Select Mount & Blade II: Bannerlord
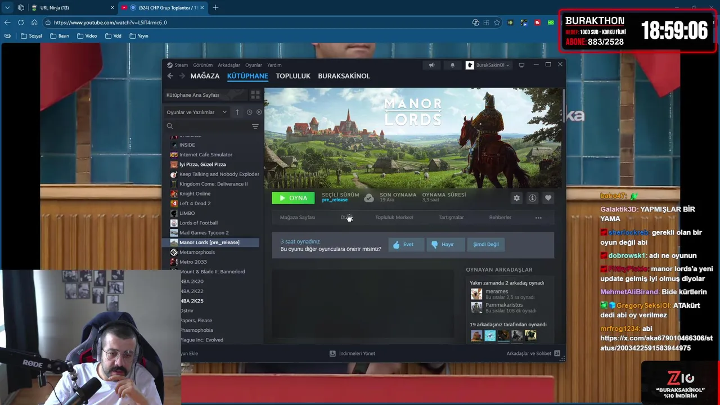Viewport: 720px width, 405px height. [213, 272]
